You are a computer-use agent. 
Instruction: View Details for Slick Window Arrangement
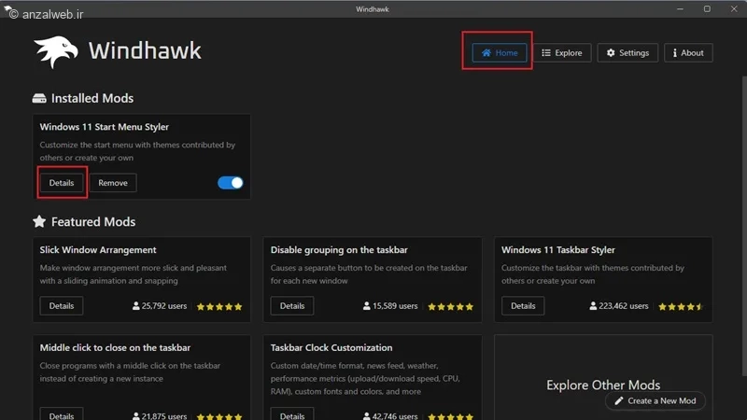click(62, 306)
